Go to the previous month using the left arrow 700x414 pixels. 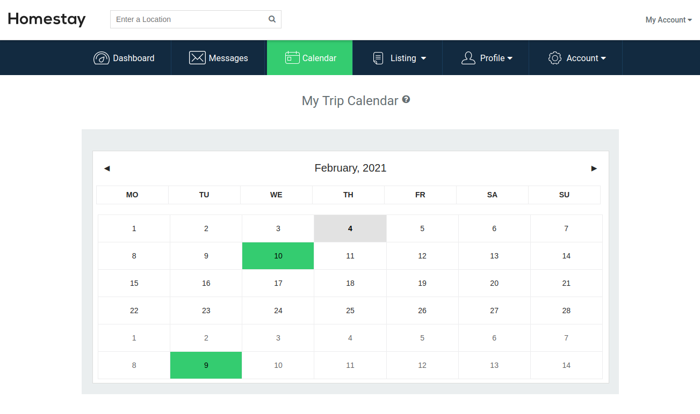pos(107,168)
